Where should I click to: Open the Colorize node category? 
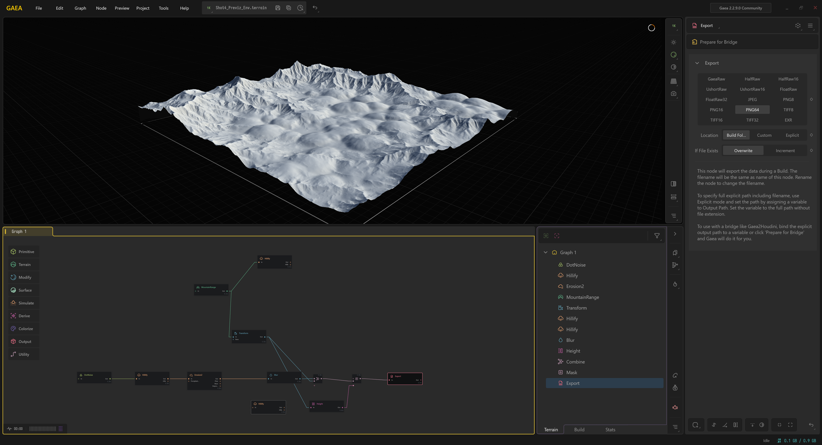click(x=23, y=329)
